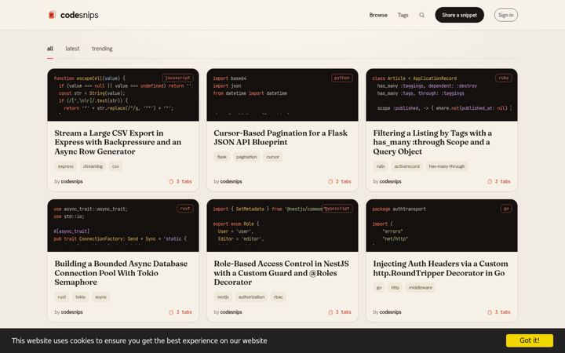
Task: Open codesnips author on Flask Pagination card
Action: click(231, 181)
